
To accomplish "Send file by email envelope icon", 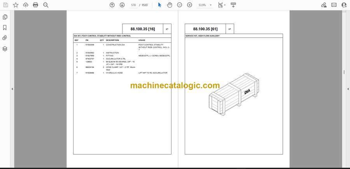I will 334,5.
